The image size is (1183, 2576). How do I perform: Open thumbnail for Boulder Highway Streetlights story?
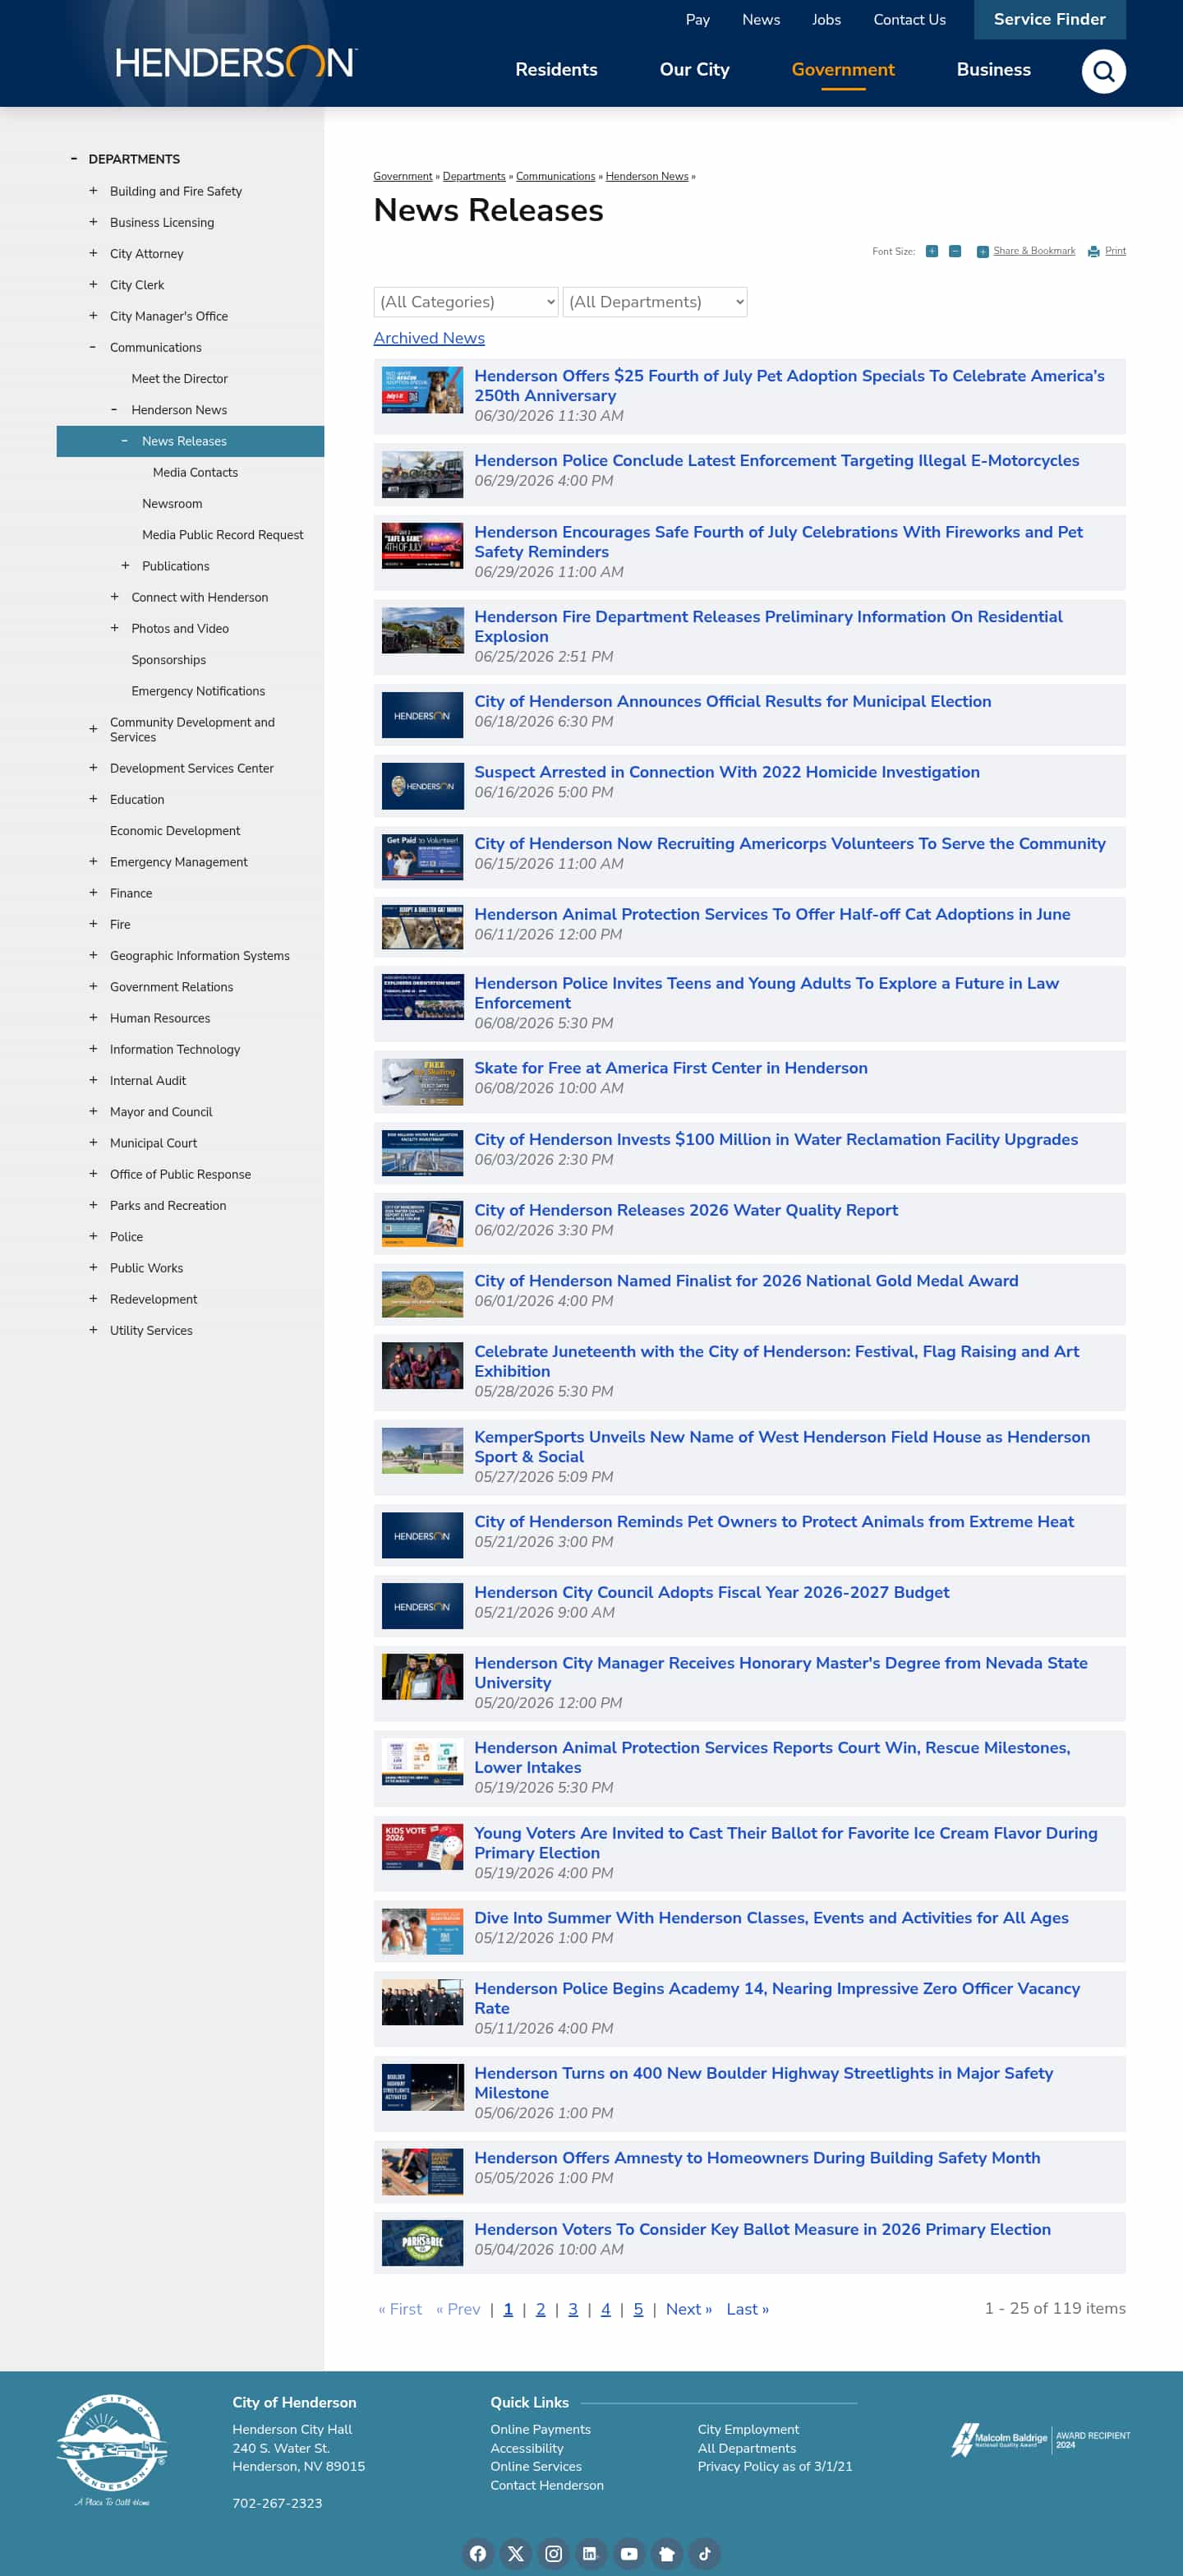[x=421, y=2087]
